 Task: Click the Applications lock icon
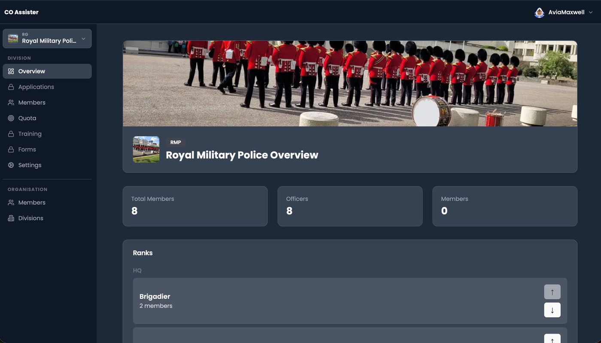(11, 87)
